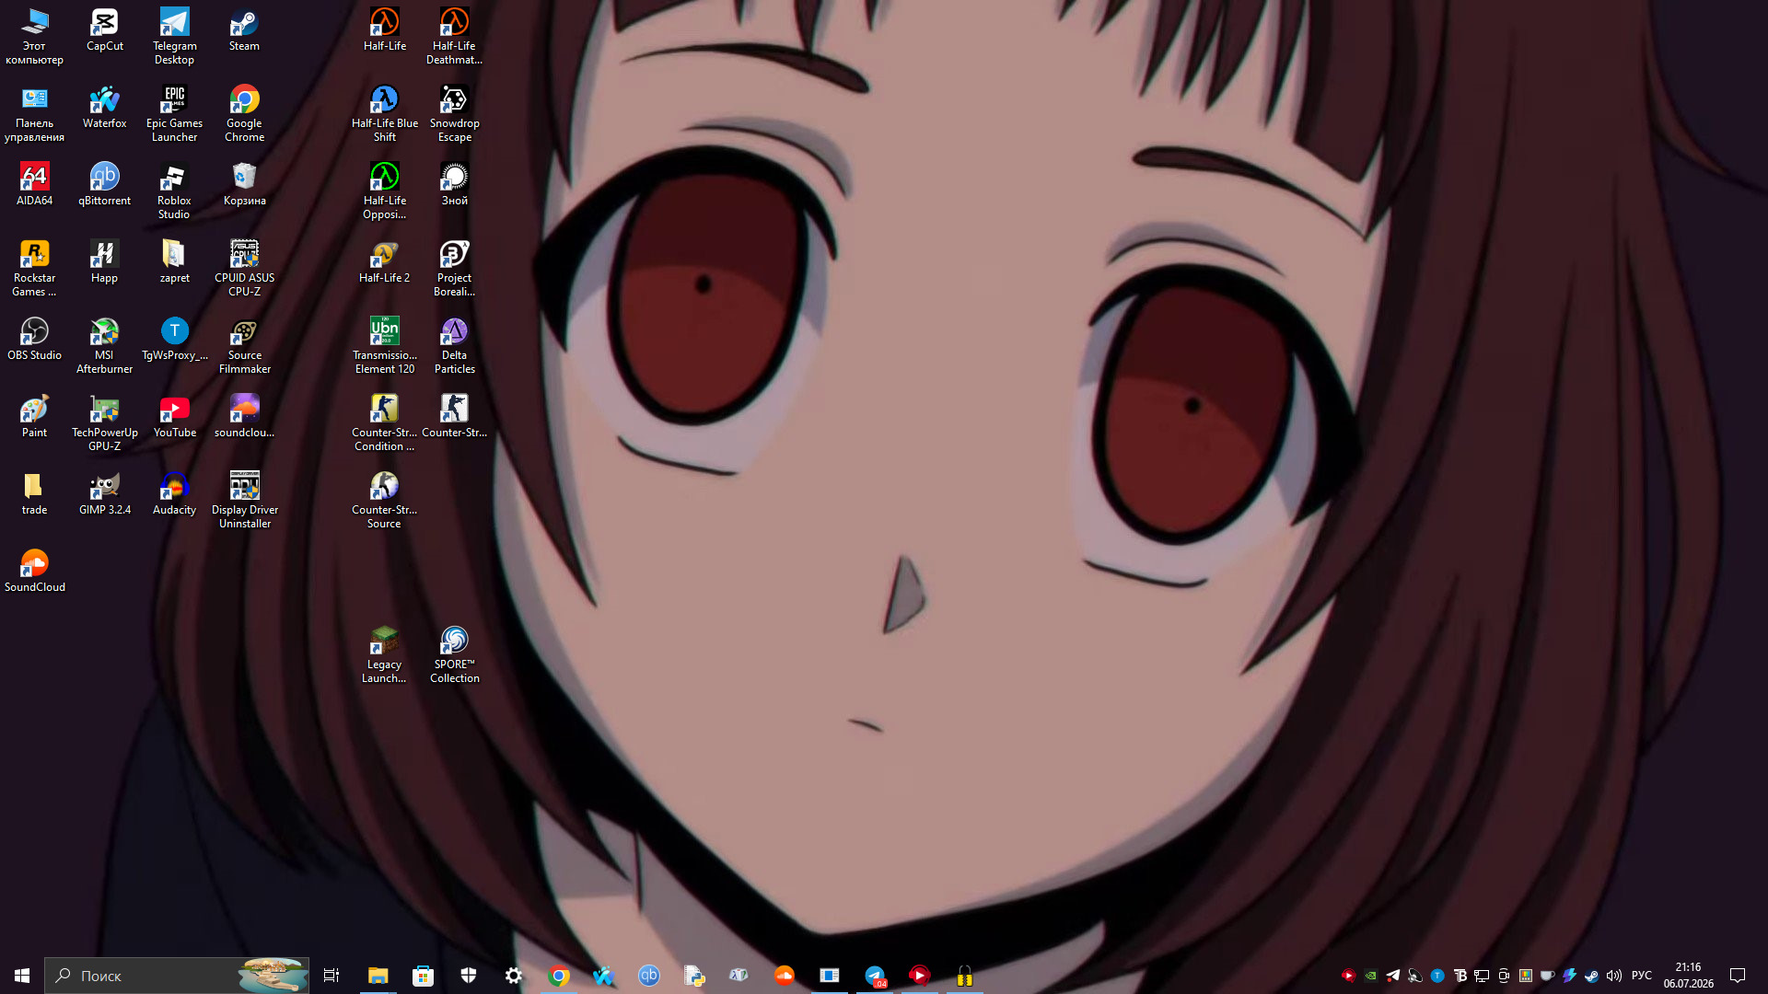This screenshot has width=1768, height=994.
Task: Click the Waterfox shortcut on the desktop
Action: [104, 108]
